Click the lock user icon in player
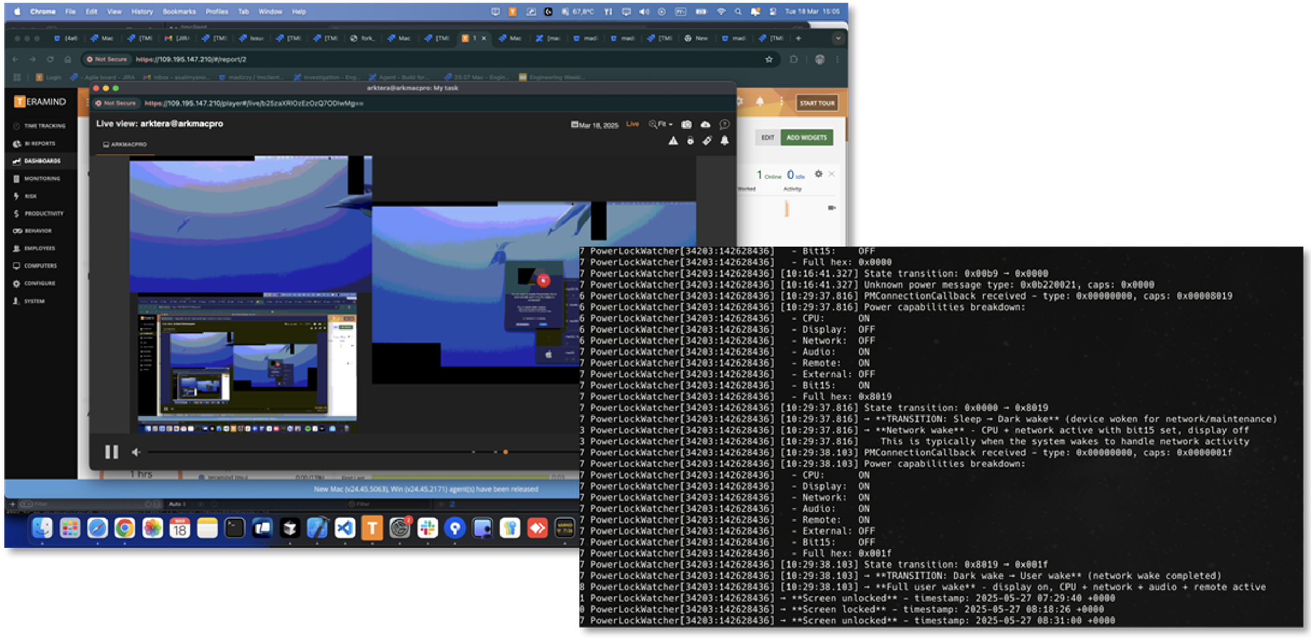Screen dimensions: 1311x638 click(690, 141)
